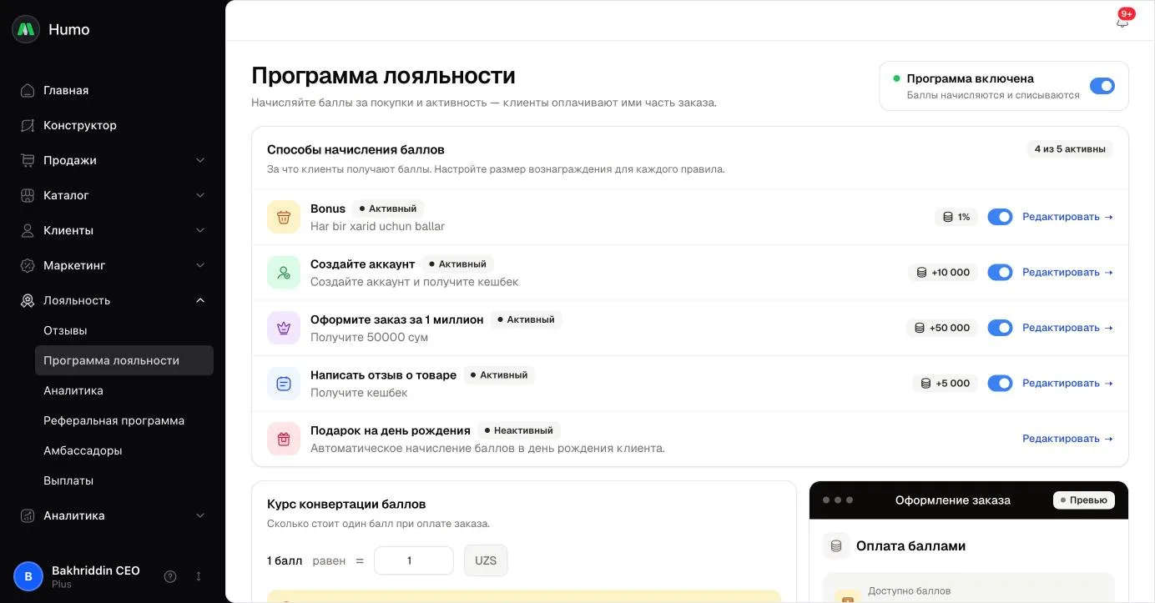This screenshot has height=603, width=1155.
Task: Disable the Bonus rule toggle
Action: (x=1000, y=217)
